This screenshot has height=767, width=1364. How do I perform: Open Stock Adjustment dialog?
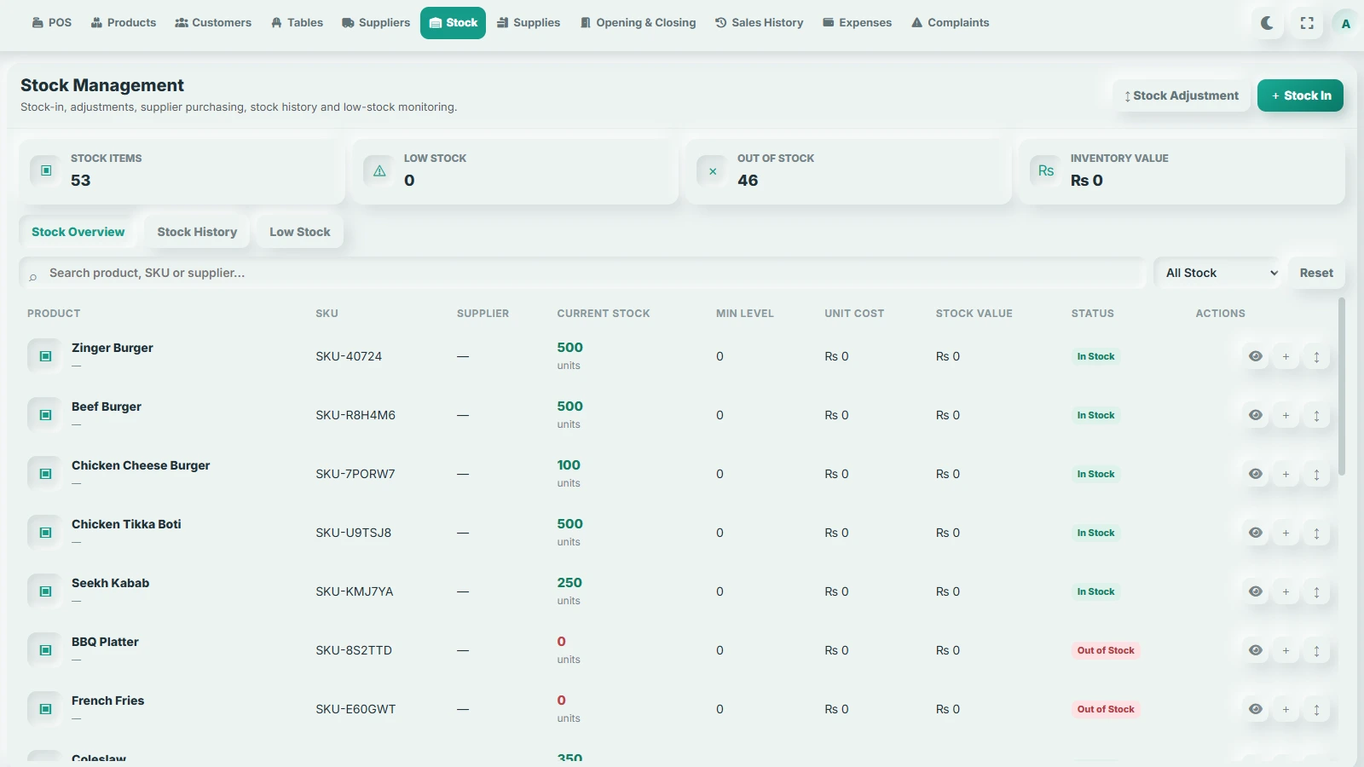pyautogui.click(x=1182, y=95)
